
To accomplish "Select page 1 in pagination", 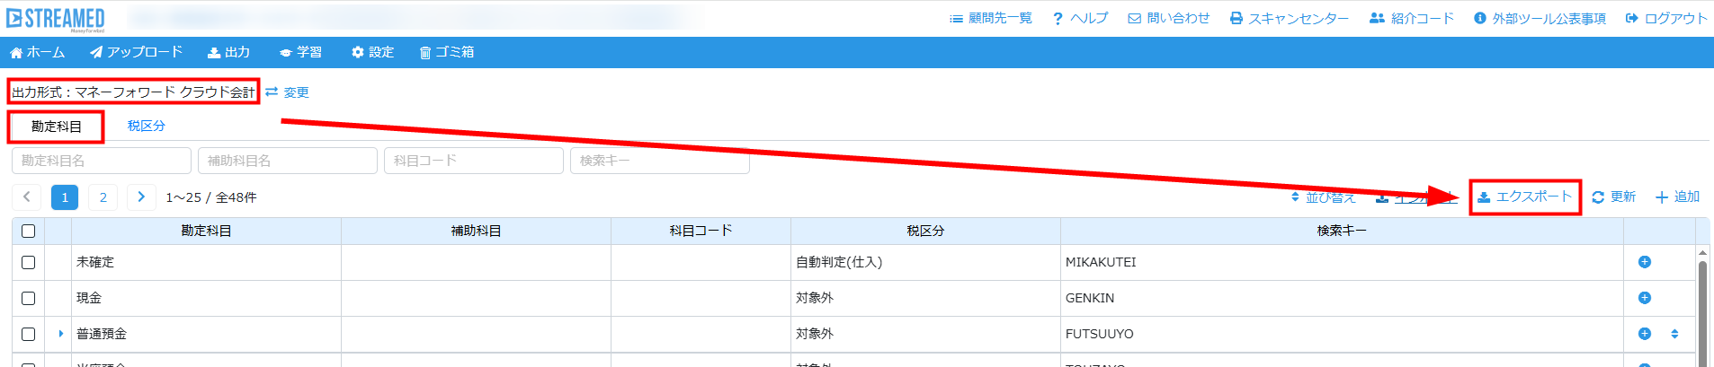I will 65,197.
